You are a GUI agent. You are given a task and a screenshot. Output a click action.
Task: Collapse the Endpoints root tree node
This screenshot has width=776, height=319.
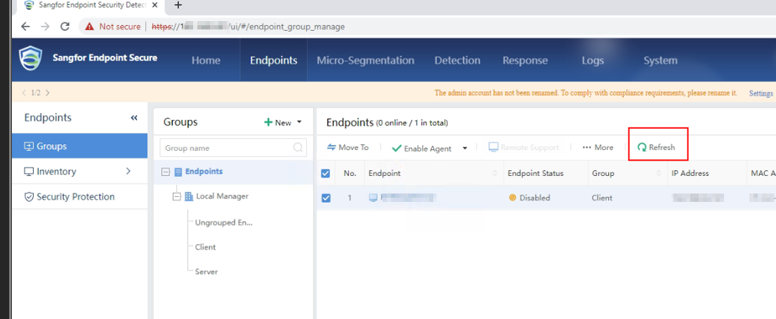click(x=166, y=172)
